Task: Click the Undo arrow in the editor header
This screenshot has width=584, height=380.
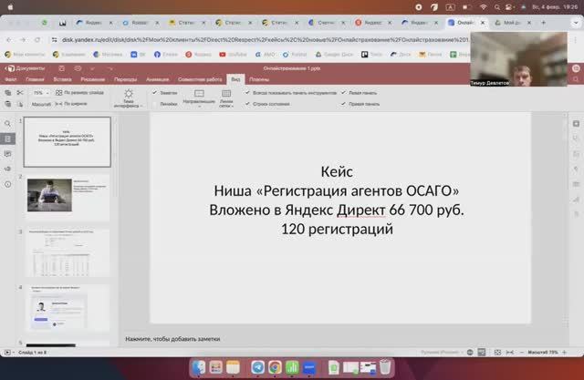Action: 93,68
